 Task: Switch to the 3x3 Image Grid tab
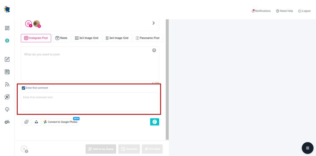coord(86,38)
